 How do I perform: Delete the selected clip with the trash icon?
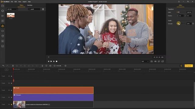tap(13, 66)
